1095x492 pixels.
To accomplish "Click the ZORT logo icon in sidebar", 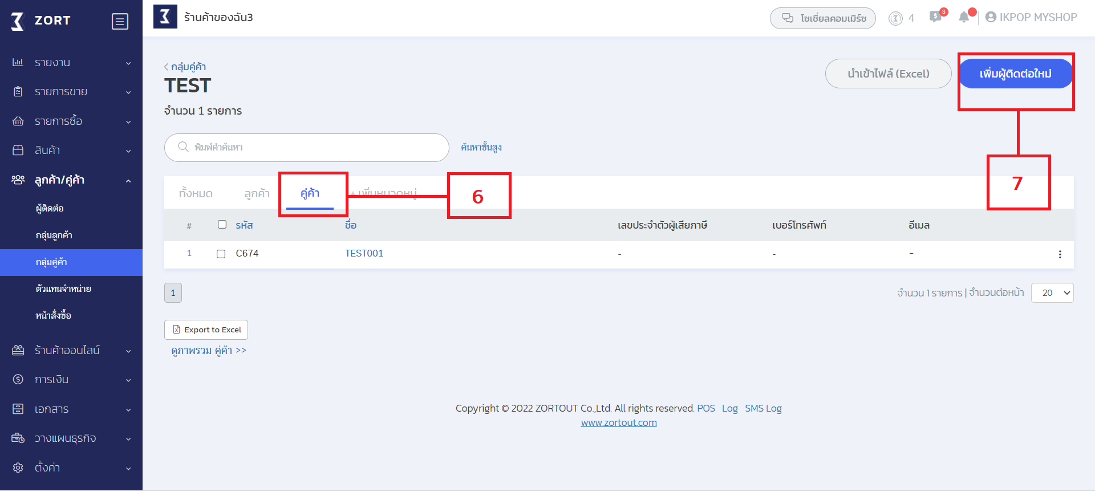I will [x=18, y=22].
